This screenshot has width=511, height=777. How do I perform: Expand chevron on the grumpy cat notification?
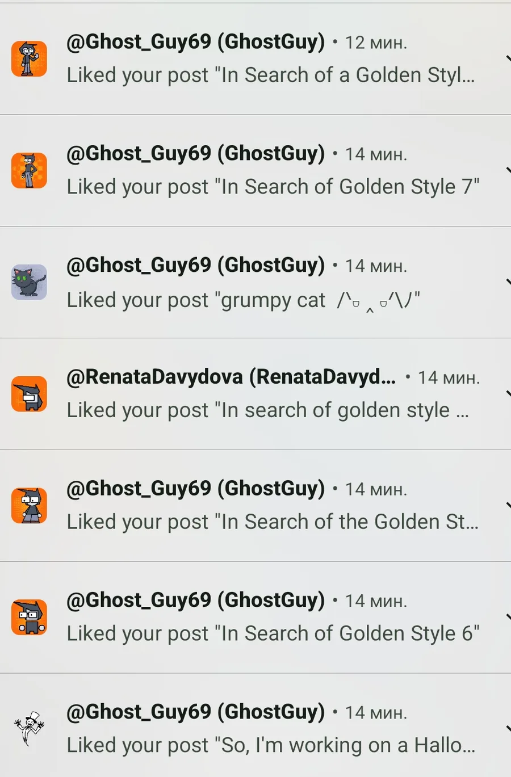click(508, 282)
